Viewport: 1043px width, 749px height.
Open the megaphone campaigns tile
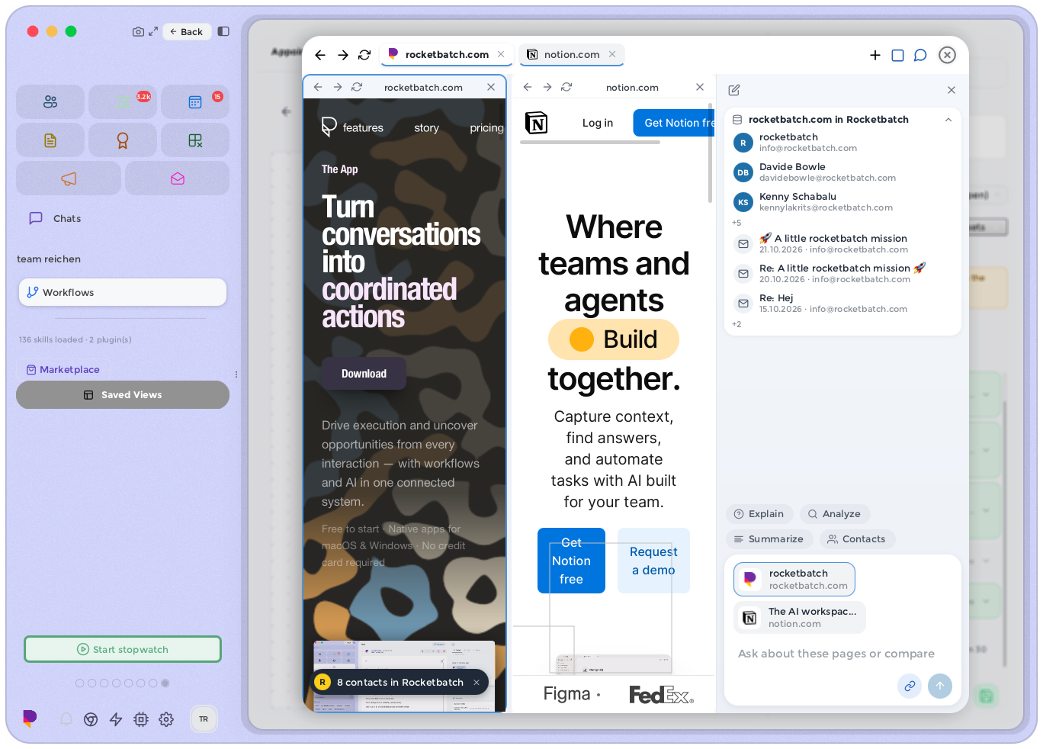click(69, 178)
